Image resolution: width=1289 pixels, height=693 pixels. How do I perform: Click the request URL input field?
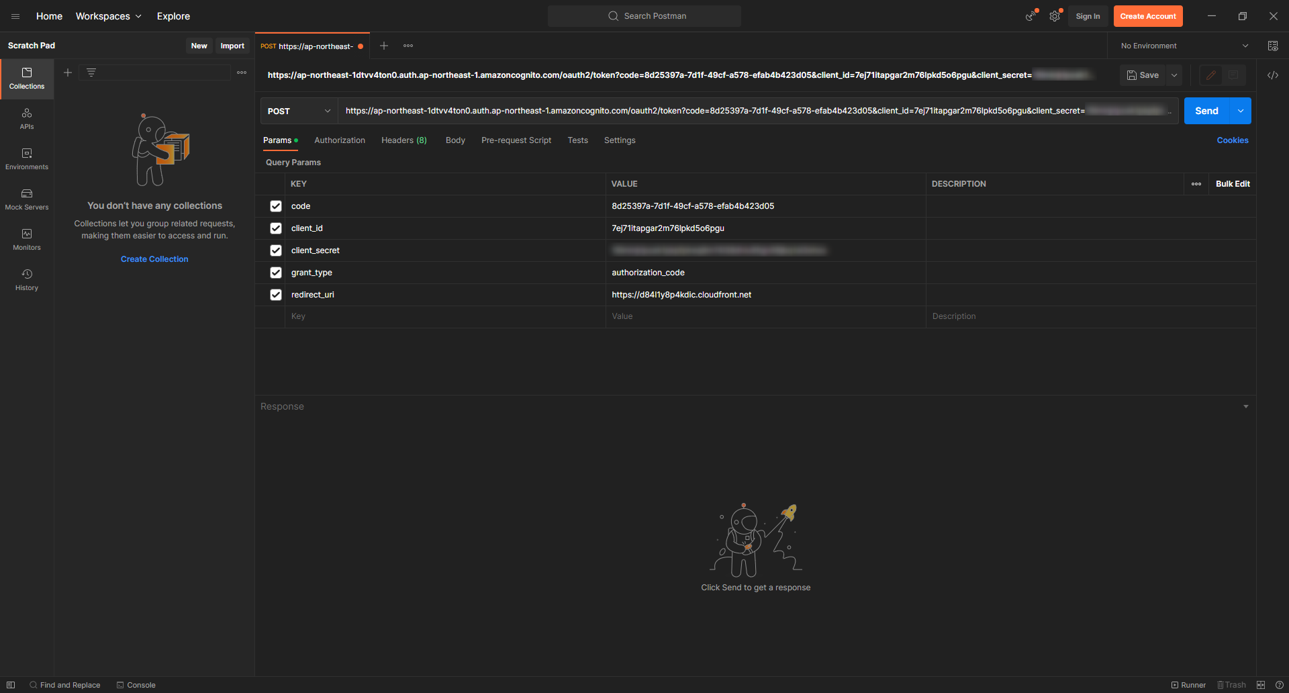(758, 111)
